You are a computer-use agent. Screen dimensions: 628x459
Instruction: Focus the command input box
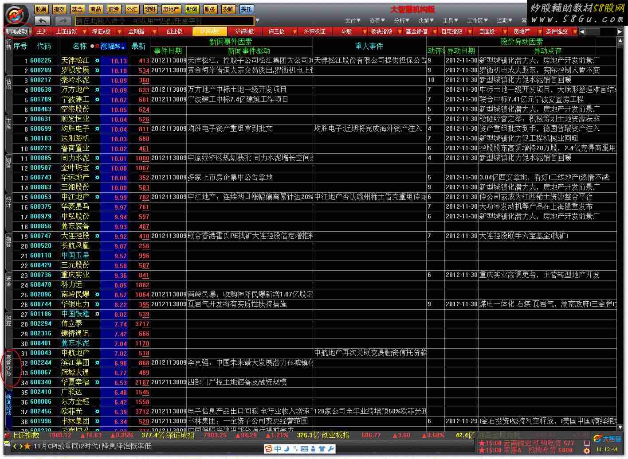pos(165,20)
